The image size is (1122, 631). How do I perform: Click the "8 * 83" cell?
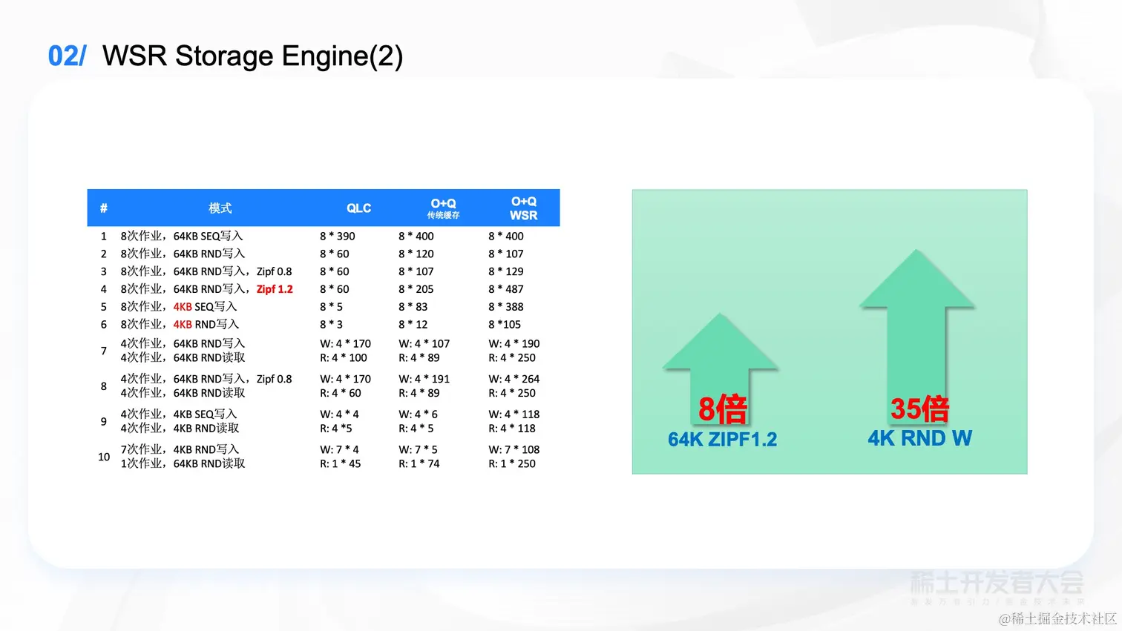point(413,306)
